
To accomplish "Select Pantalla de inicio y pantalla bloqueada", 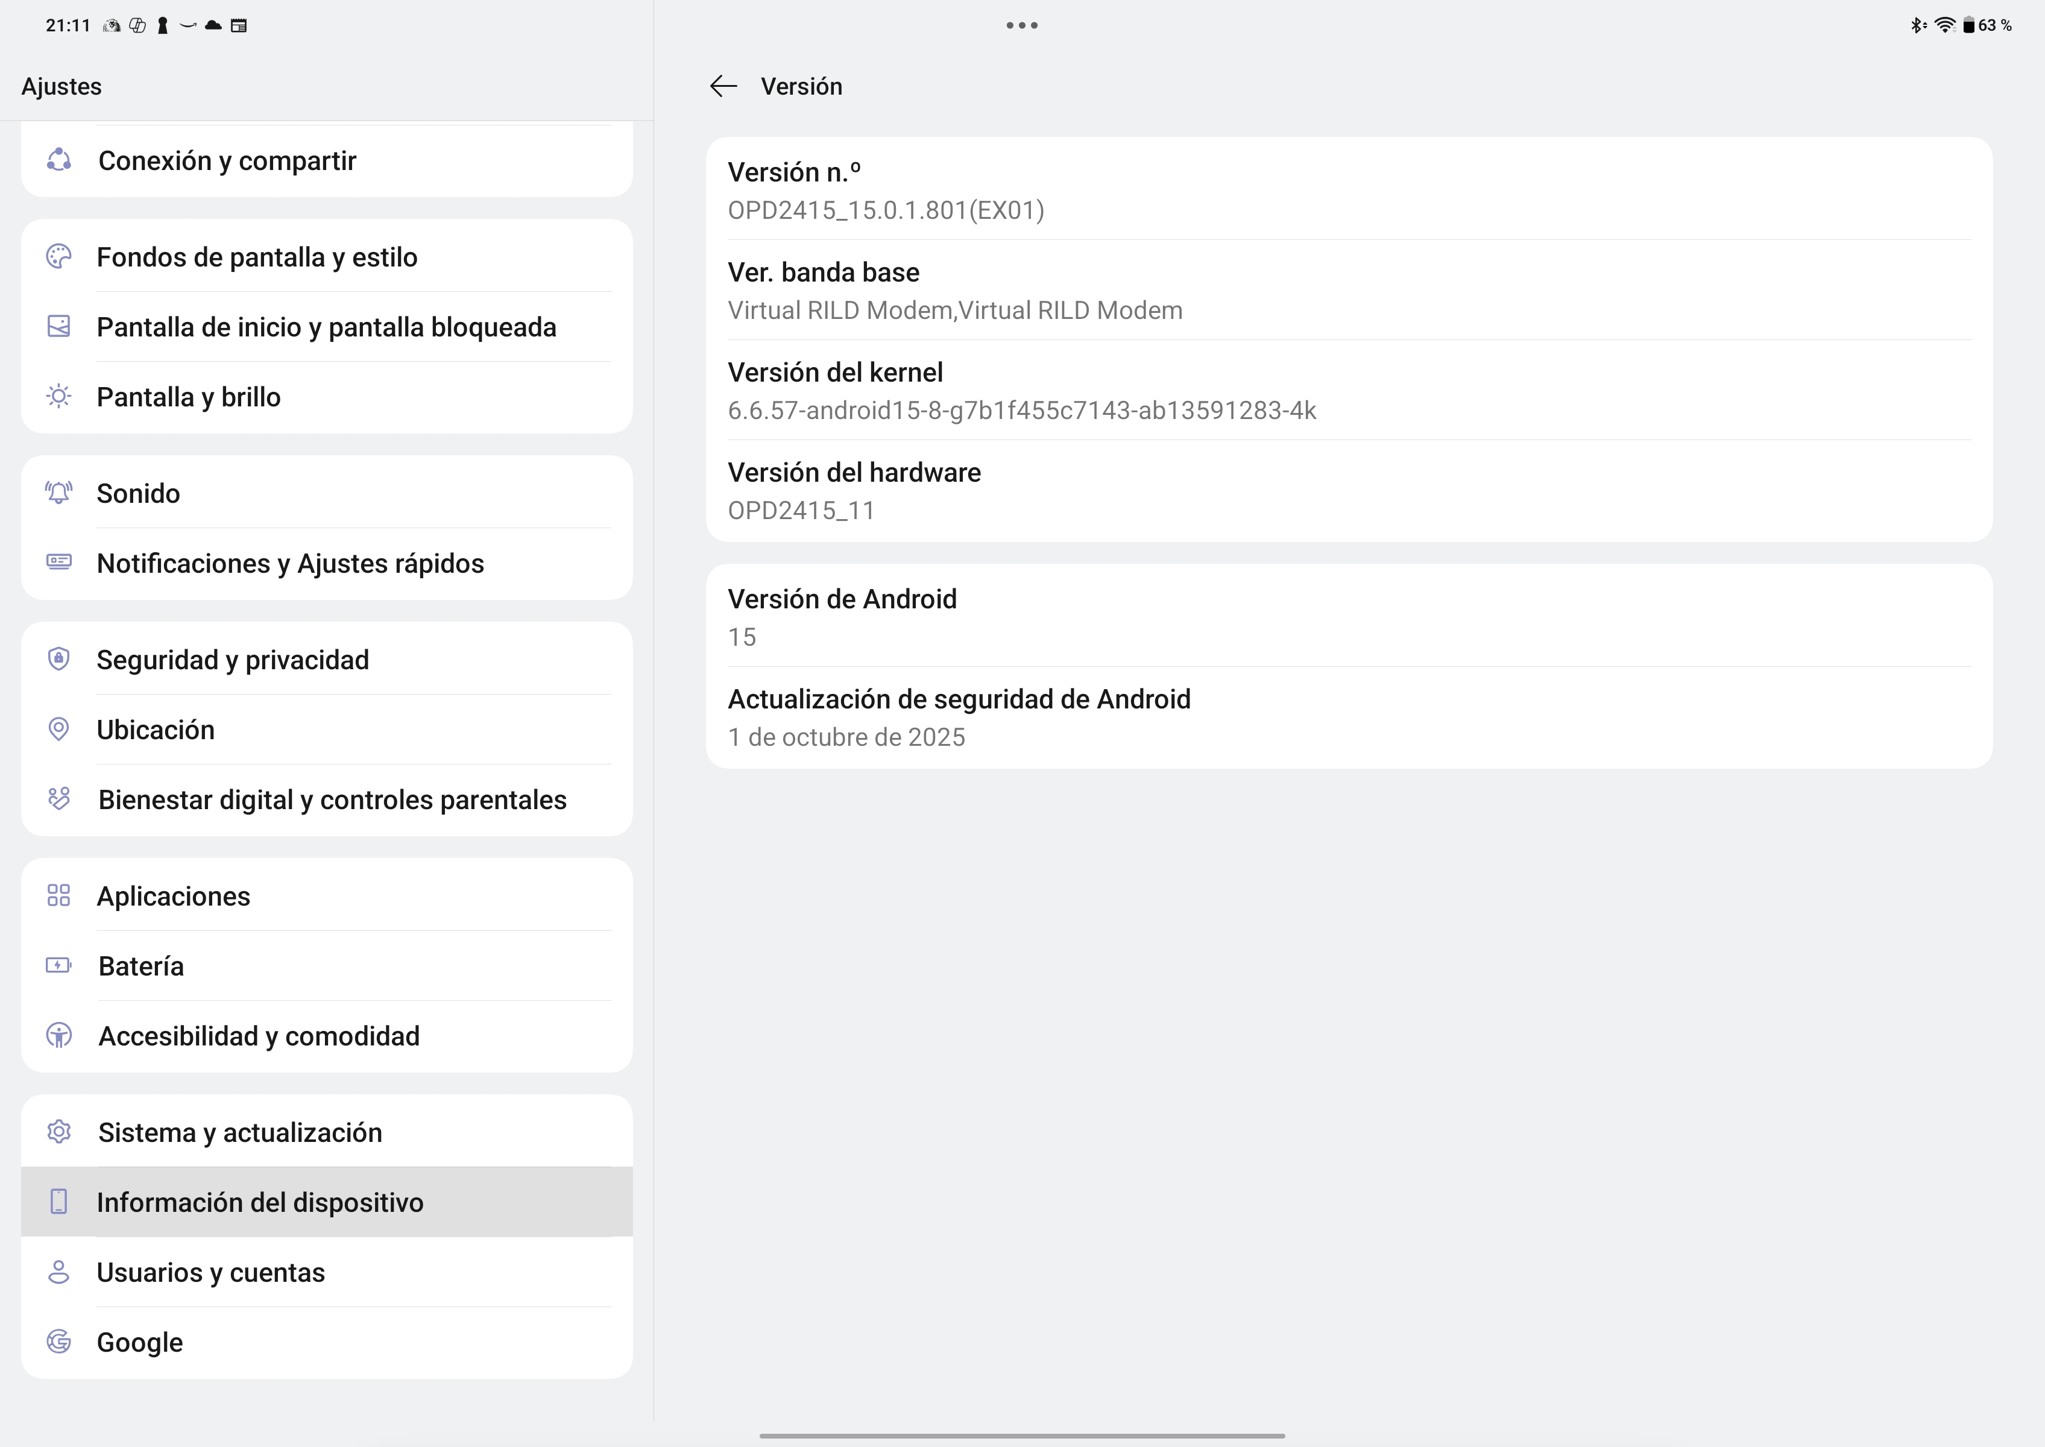I will (327, 327).
